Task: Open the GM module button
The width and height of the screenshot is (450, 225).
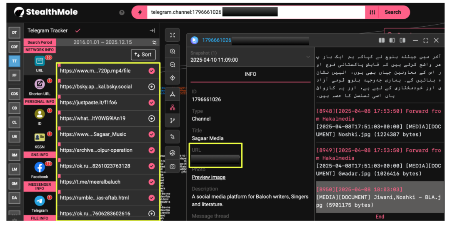Action: 14,184
